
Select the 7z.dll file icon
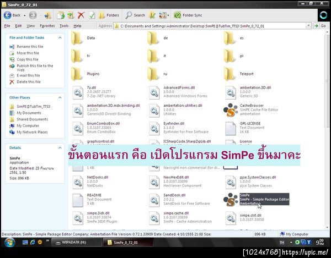pos(78,92)
